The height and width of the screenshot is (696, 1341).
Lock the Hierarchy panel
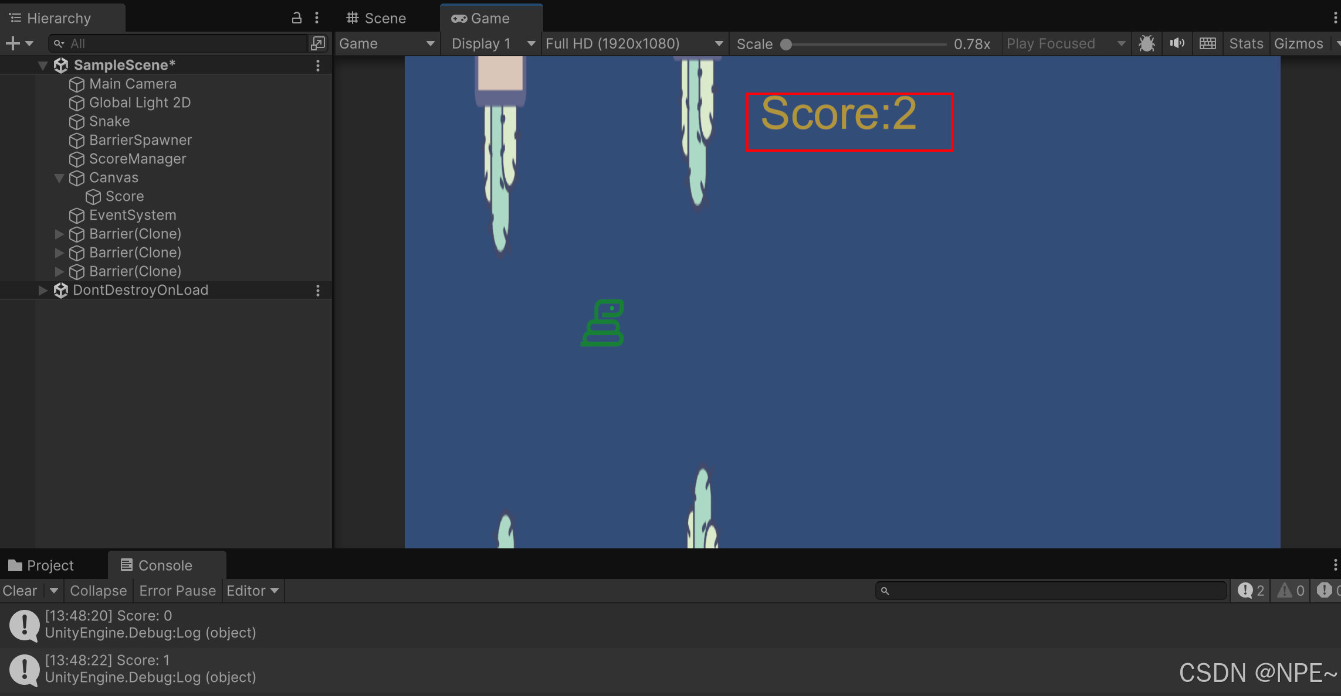[297, 18]
